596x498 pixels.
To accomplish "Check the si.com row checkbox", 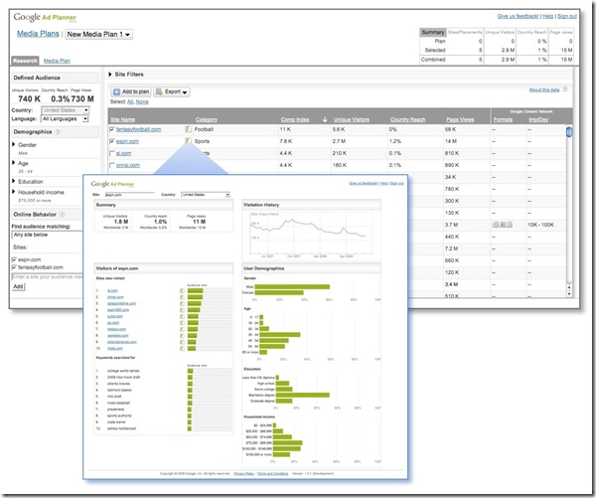I will [x=111, y=153].
